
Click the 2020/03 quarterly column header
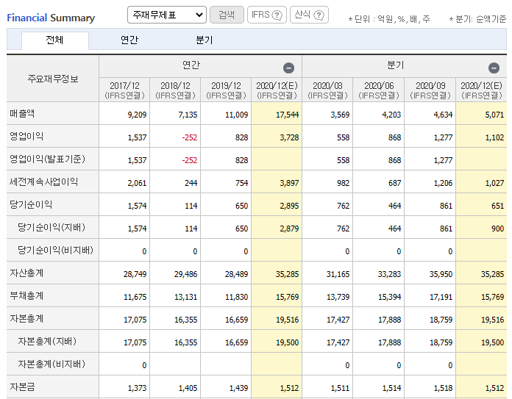[327, 90]
